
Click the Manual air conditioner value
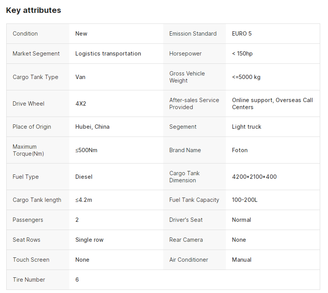(x=241, y=260)
